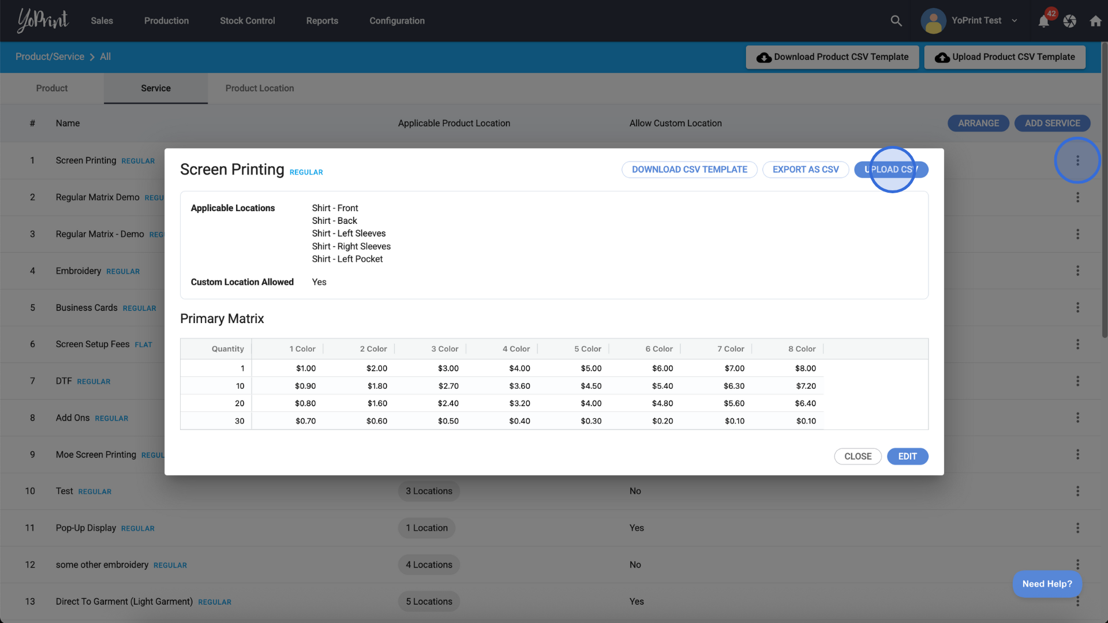Click the 3 Locations chip for Test
The height and width of the screenshot is (623, 1108).
click(x=429, y=491)
